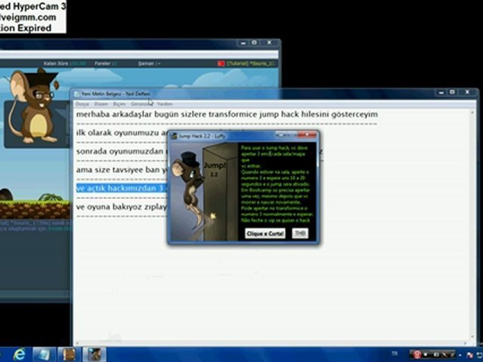Click the 'Şaman' label in game bar

[x=146, y=63]
